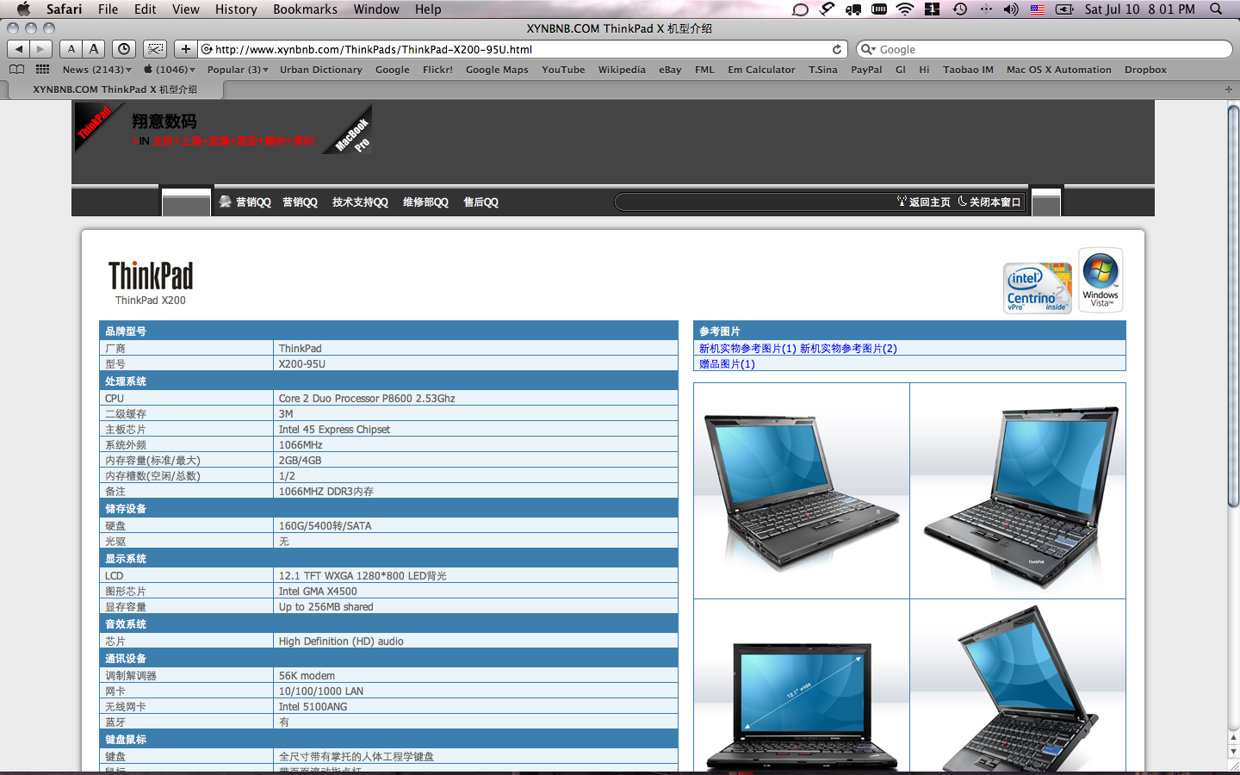Click scrollbar down arrow at bottom
This screenshot has width=1240, height=775.
[x=1233, y=752]
